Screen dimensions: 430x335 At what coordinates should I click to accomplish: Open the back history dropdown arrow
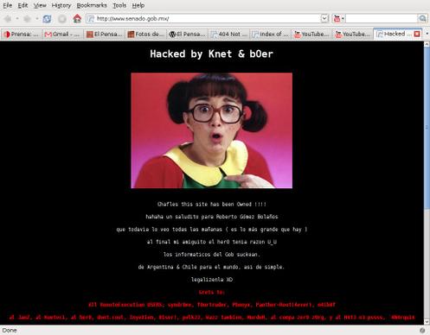pos(17,19)
